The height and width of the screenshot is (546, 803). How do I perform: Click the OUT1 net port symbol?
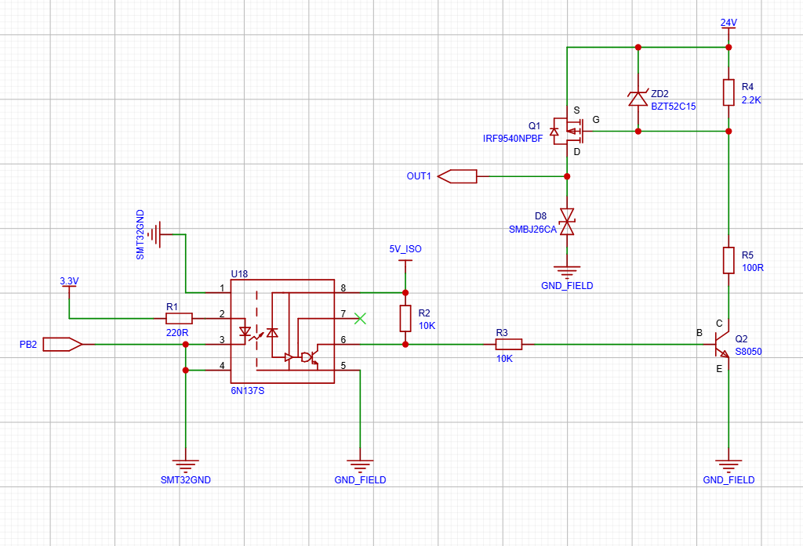(457, 176)
